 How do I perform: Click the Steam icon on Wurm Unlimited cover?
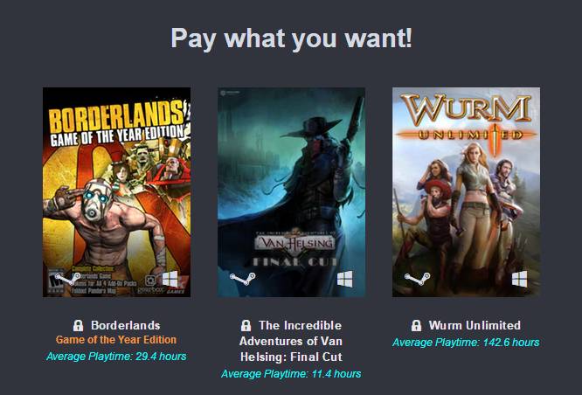(417, 279)
